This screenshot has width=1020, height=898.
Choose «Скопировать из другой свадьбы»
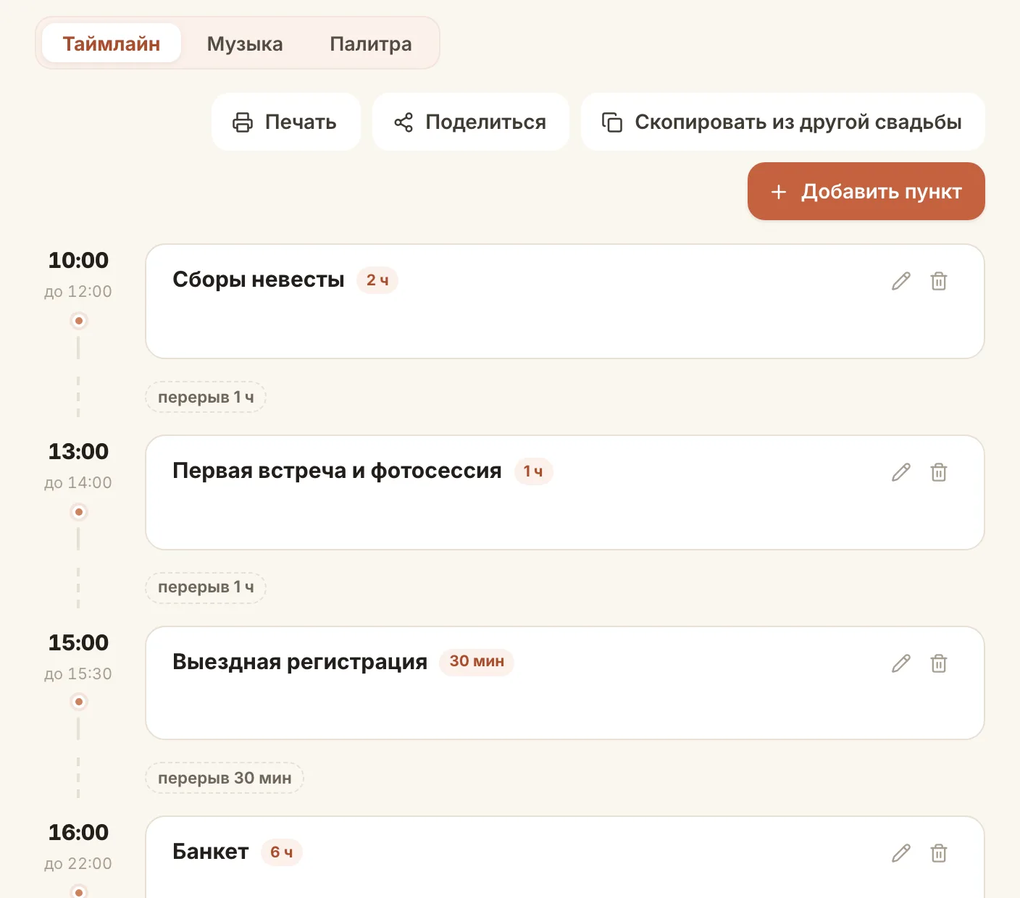[x=783, y=122]
